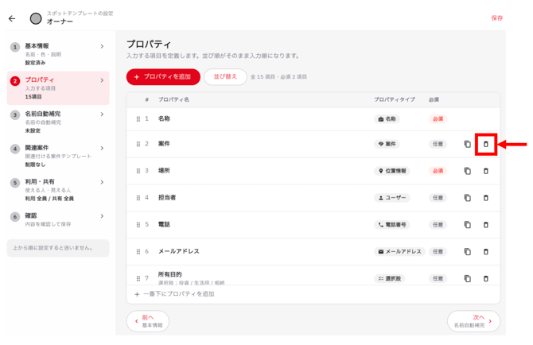Click the 並び替え button

(225, 77)
